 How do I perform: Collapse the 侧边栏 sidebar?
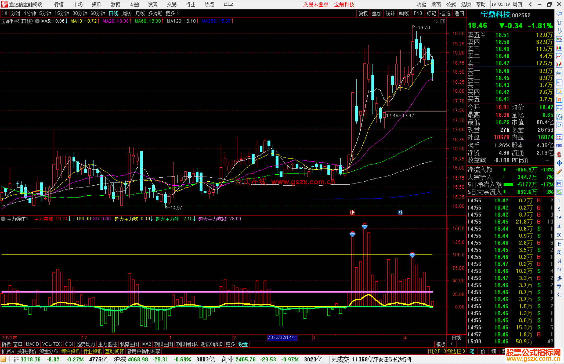[456, 351]
